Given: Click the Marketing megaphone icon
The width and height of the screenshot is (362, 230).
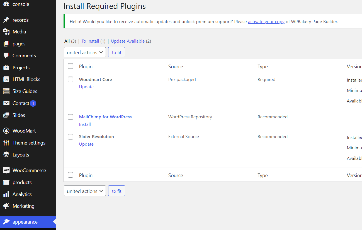Looking at the screenshot, I should (6, 206).
